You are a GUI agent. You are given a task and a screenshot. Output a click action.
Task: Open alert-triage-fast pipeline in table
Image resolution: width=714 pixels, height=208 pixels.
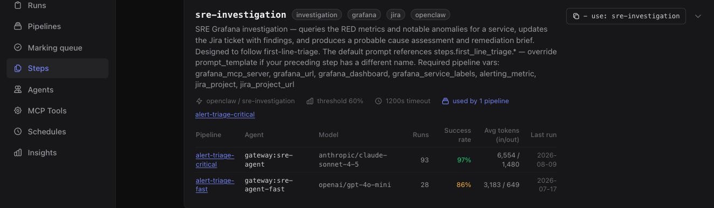click(215, 185)
